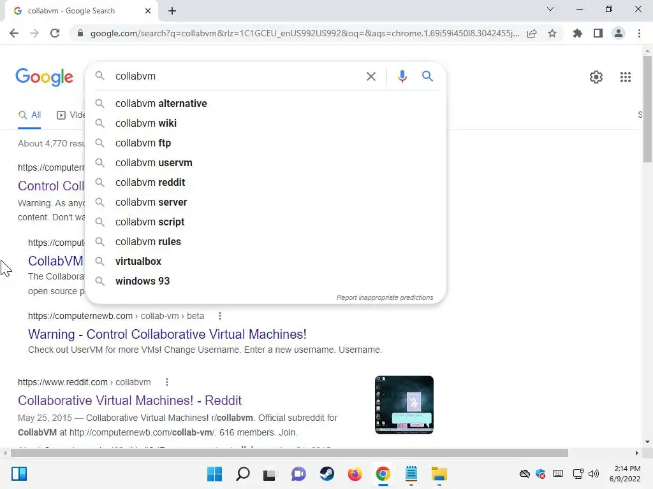Viewport: 653px width, 489px height.
Task: Go to the Google logo homepage
Action: pos(44,77)
